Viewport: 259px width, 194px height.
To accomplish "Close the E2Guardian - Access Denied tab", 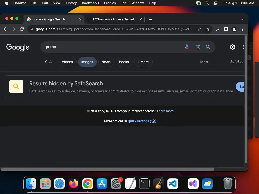I will pyautogui.click(x=141, y=19).
